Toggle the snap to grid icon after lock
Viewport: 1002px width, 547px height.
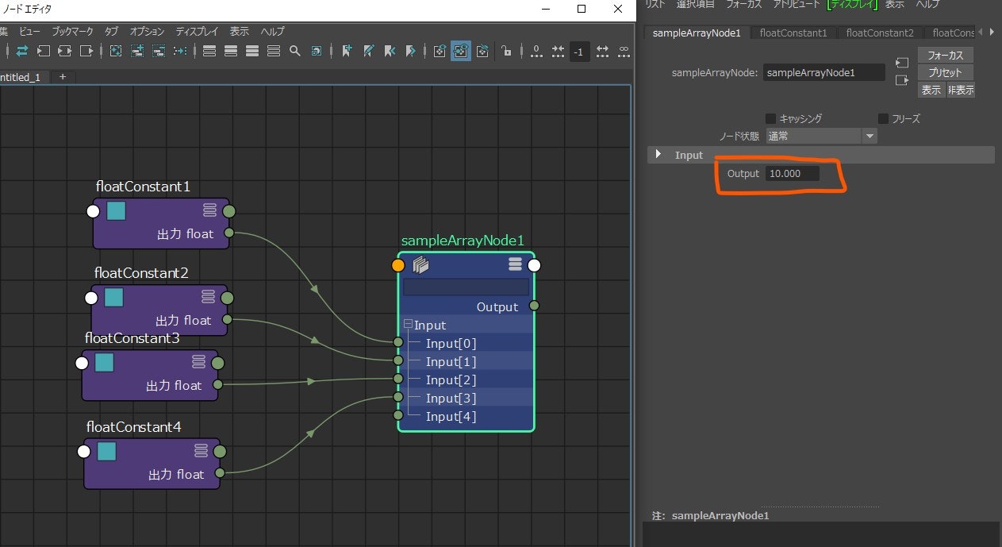(558, 51)
